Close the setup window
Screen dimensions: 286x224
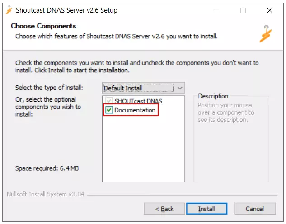pyautogui.click(x=270, y=10)
